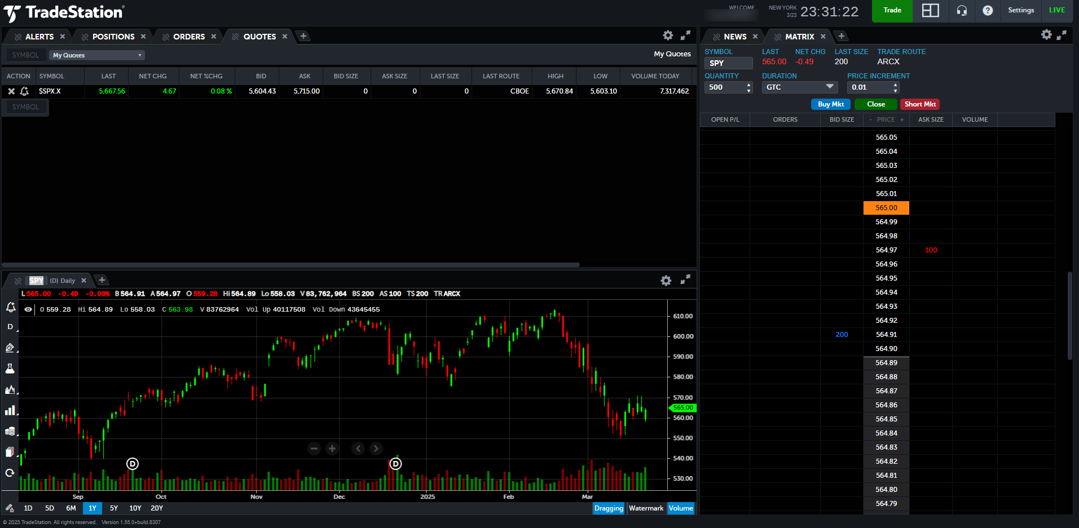Select the 5D time range
Screen dimensions: 1079x528
pyautogui.click(x=50, y=508)
